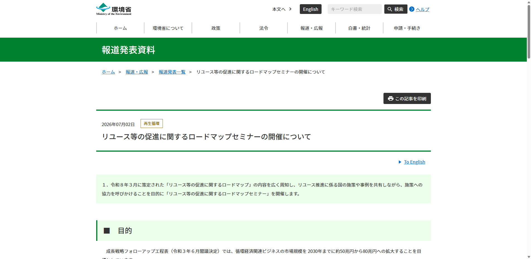This screenshot has height=259, width=531.
Task: Open the ホーム navigation menu
Action: click(120, 28)
